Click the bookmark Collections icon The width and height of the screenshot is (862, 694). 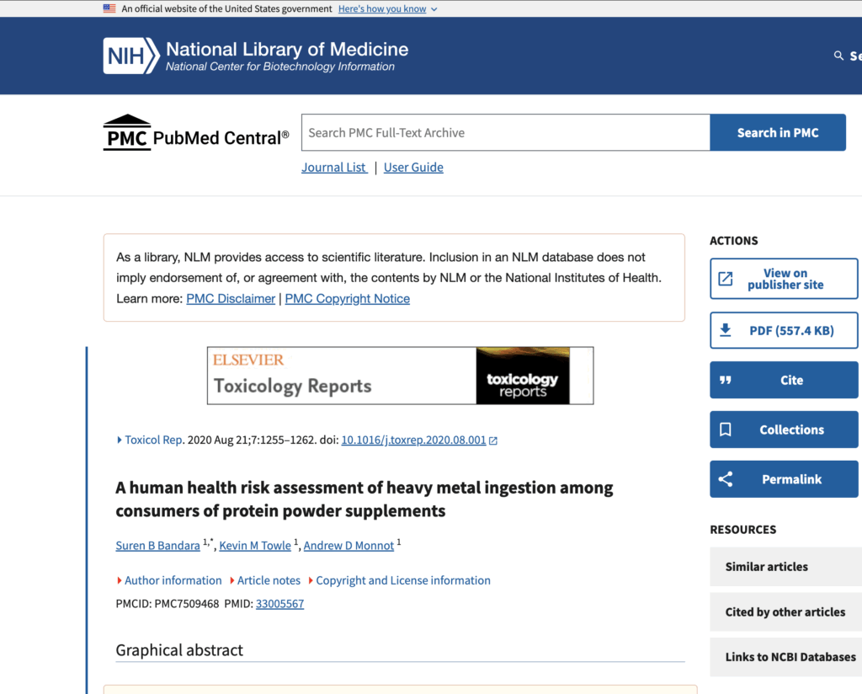725,430
